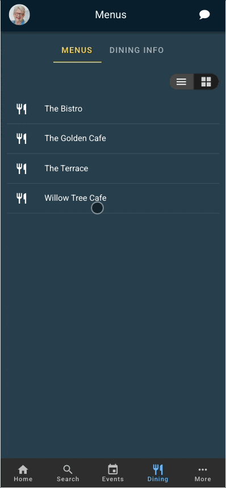The width and height of the screenshot is (226, 488).
Task: Open the More options menu
Action: [x=203, y=473]
